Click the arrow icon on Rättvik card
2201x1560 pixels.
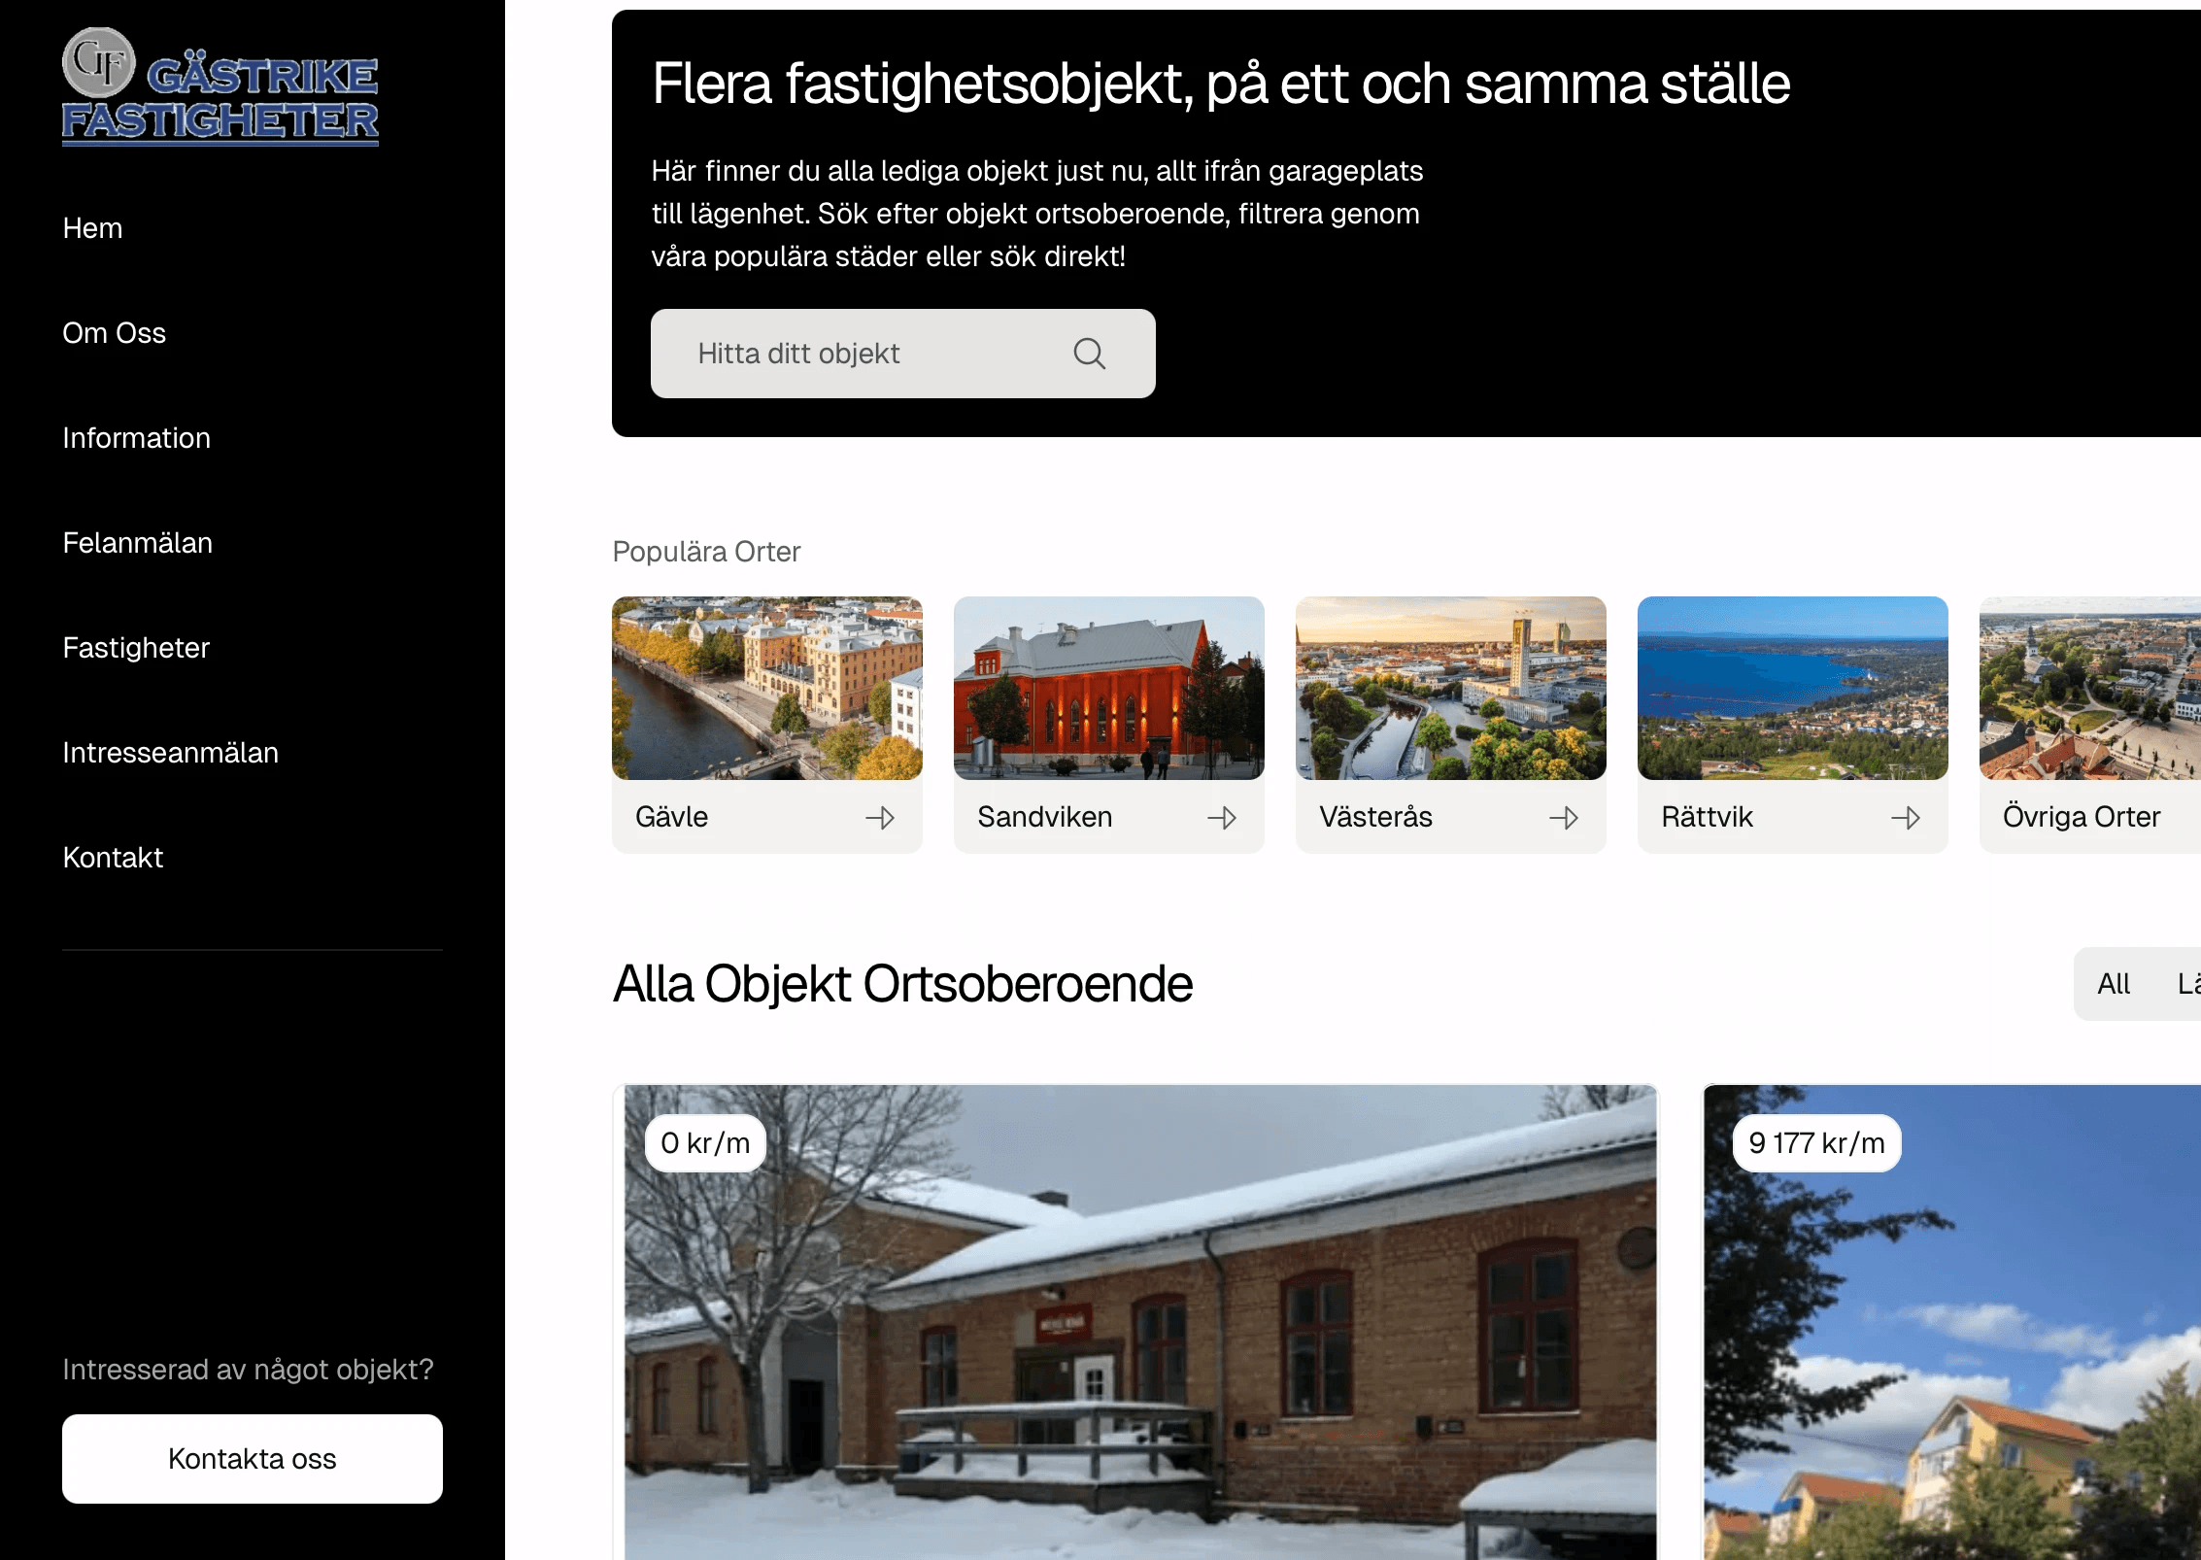pyautogui.click(x=1906, y=818)
